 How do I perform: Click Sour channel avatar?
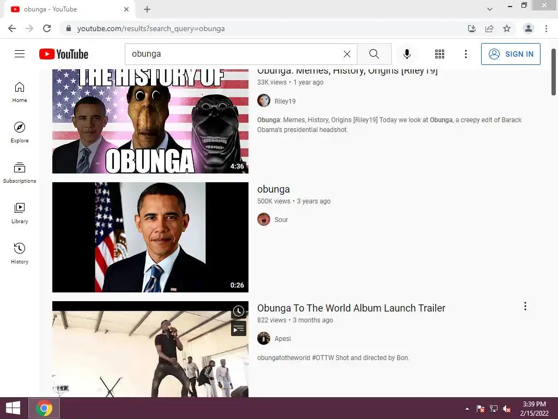tap(264, 219)
